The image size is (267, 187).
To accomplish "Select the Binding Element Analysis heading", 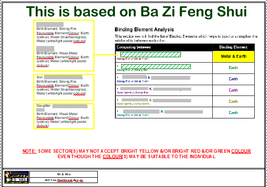I will click(x=144, y=29).
